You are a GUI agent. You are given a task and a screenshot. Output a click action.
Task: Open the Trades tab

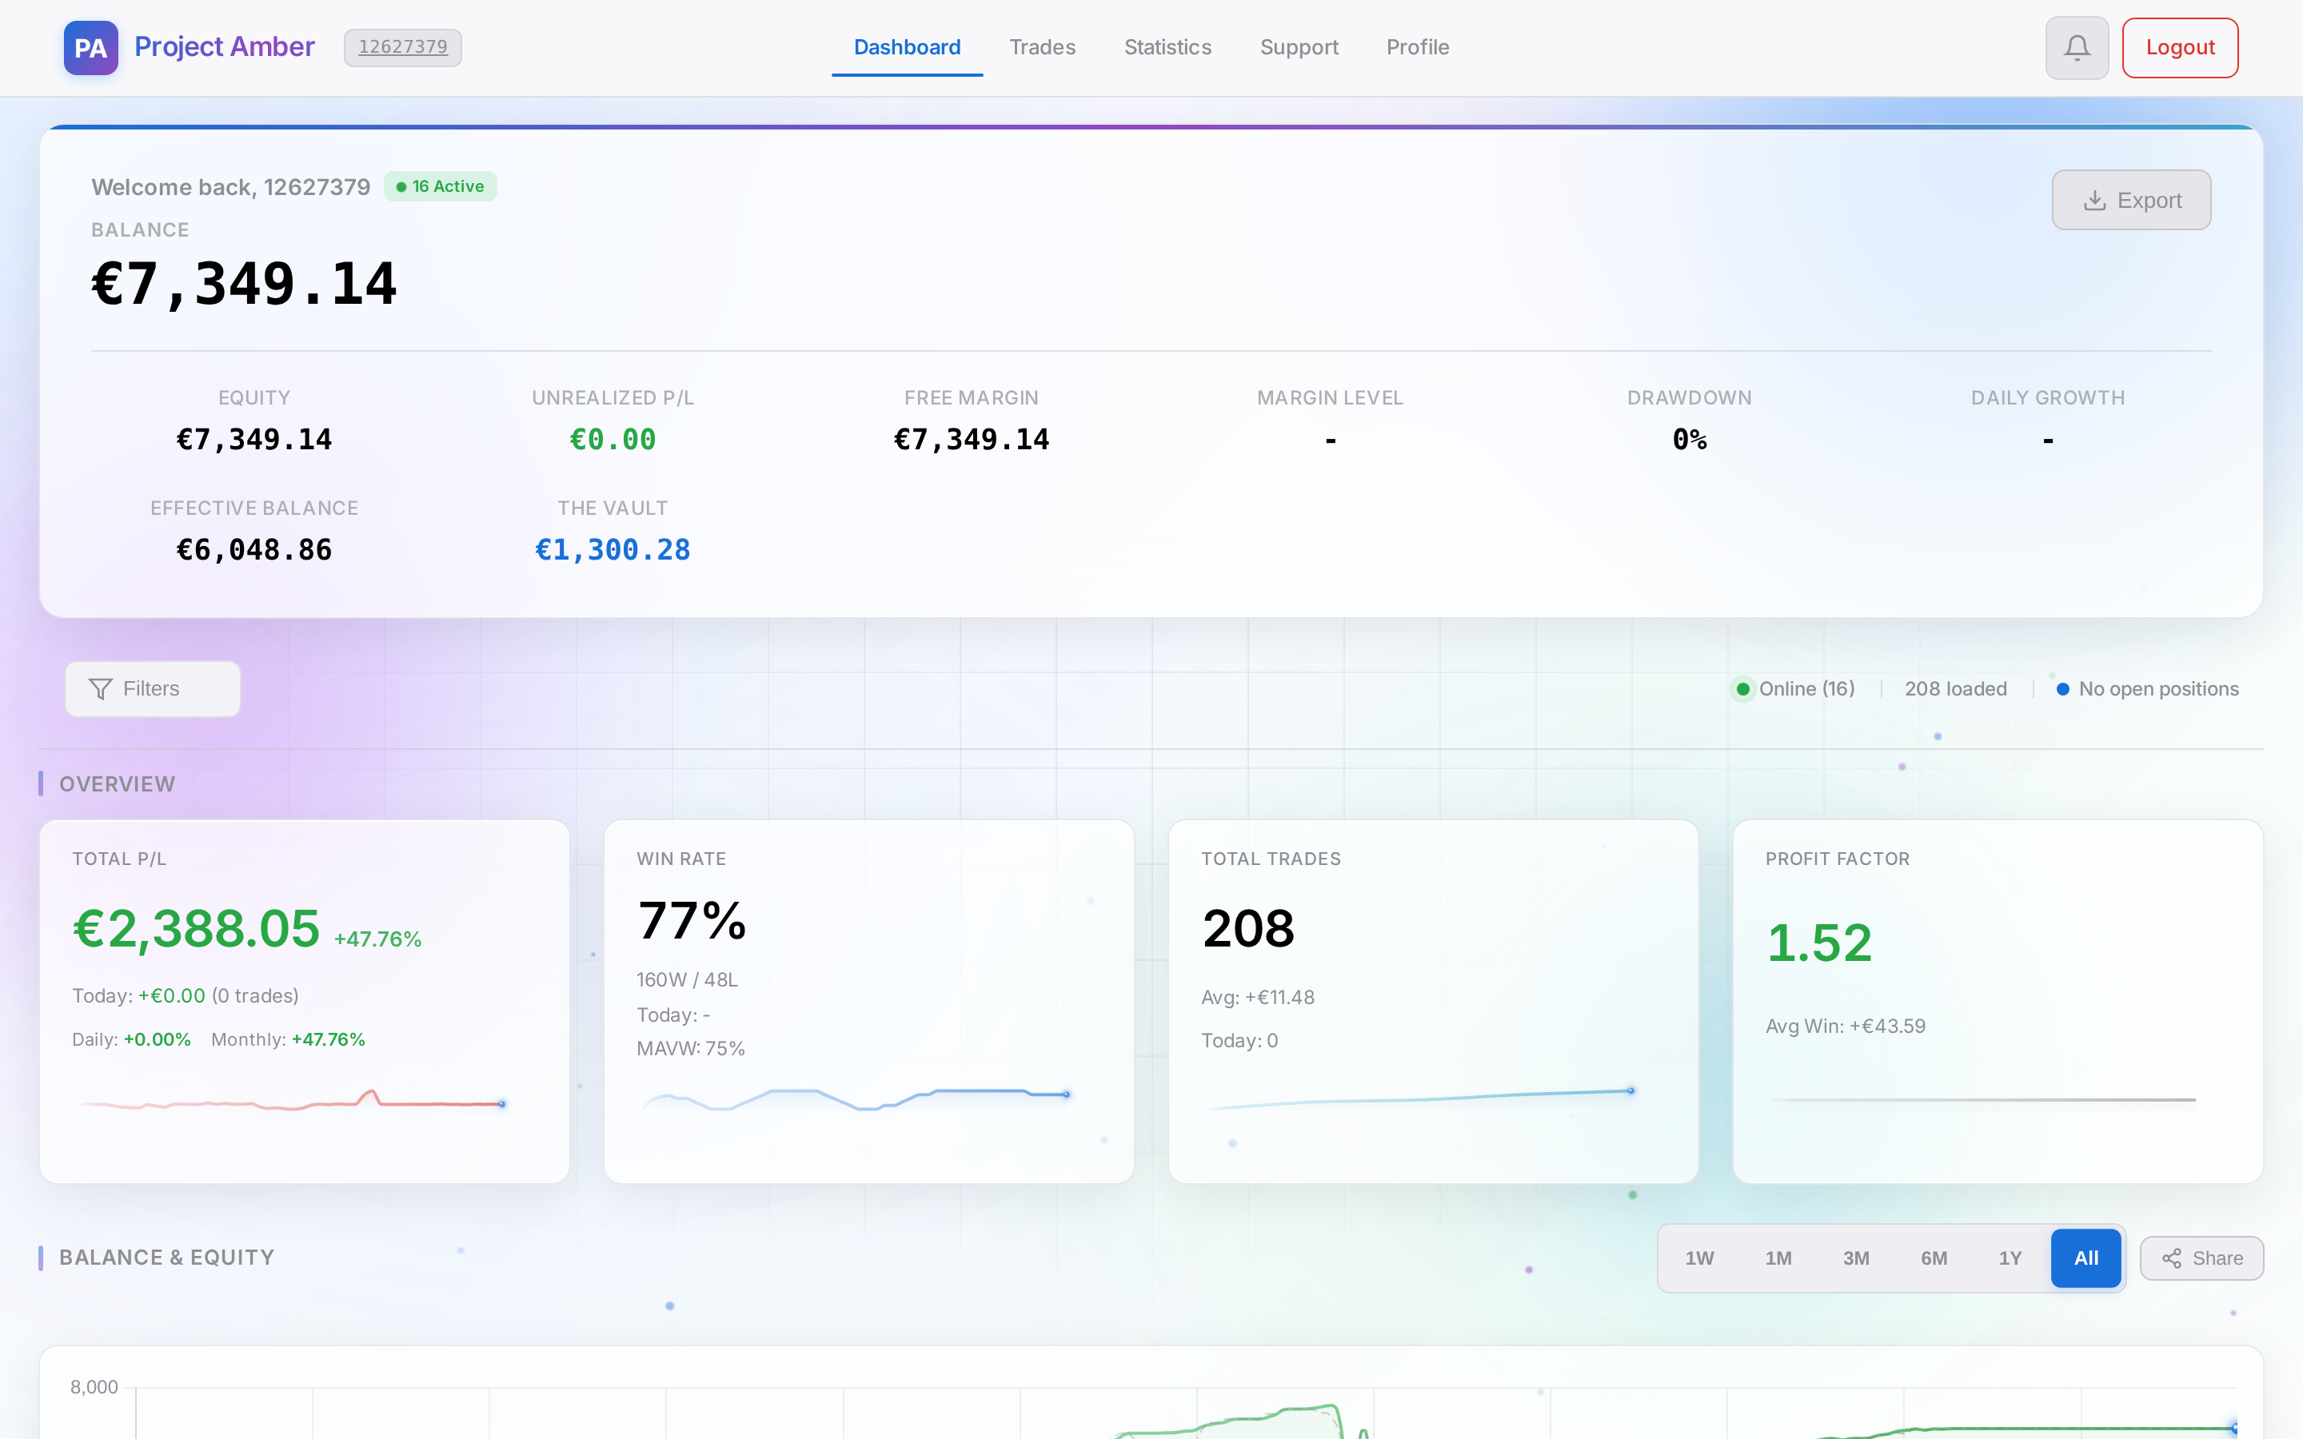(x=1042, y=46)
